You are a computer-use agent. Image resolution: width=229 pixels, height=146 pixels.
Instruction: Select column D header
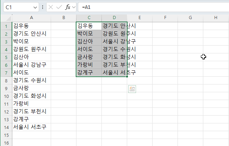[x=114, y=18]
